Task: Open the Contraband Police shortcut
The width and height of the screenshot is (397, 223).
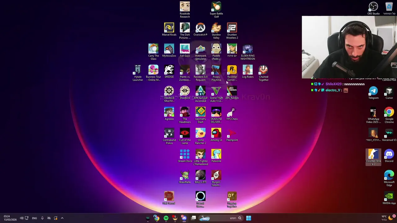Action: [x=169, y=136]
